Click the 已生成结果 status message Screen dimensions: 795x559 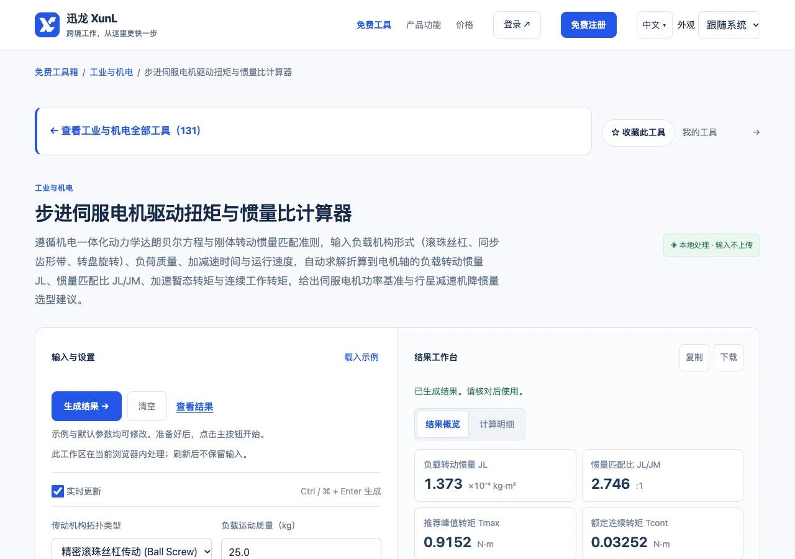[x=470, y=391]
